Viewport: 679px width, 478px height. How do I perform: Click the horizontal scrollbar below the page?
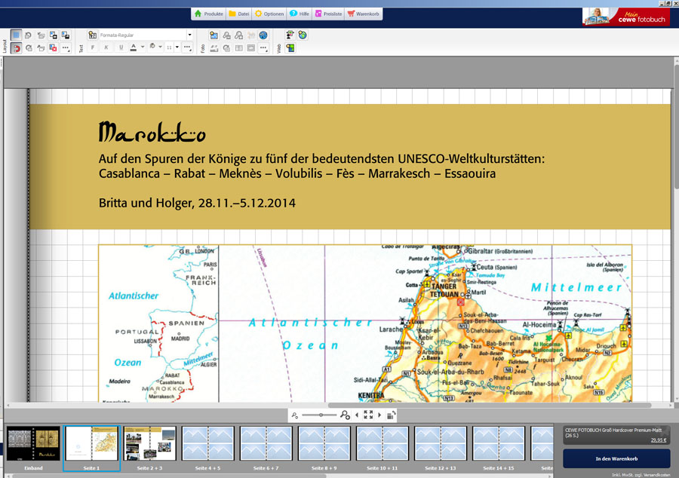coord(490,406)
